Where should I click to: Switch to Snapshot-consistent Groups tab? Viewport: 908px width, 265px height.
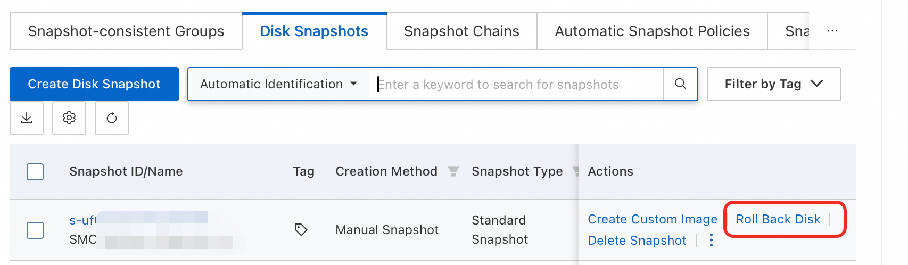point(126,31)
